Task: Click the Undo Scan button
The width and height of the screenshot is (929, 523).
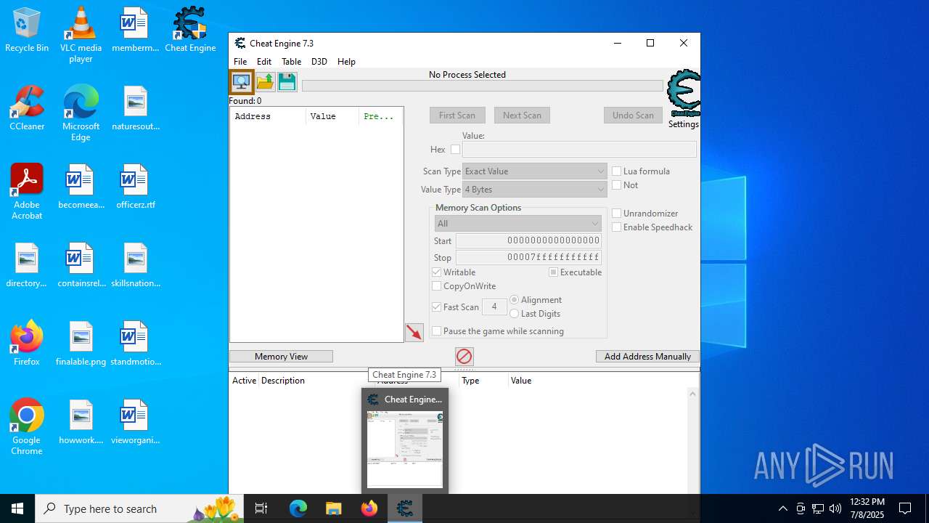Action: 633,115
